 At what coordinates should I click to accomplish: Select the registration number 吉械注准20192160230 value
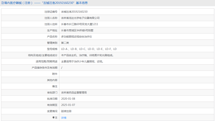(x=74, y=12)
